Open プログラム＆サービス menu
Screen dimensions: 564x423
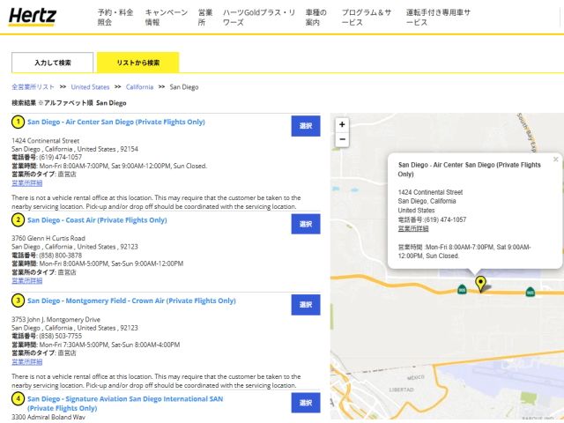pos(363,18)
